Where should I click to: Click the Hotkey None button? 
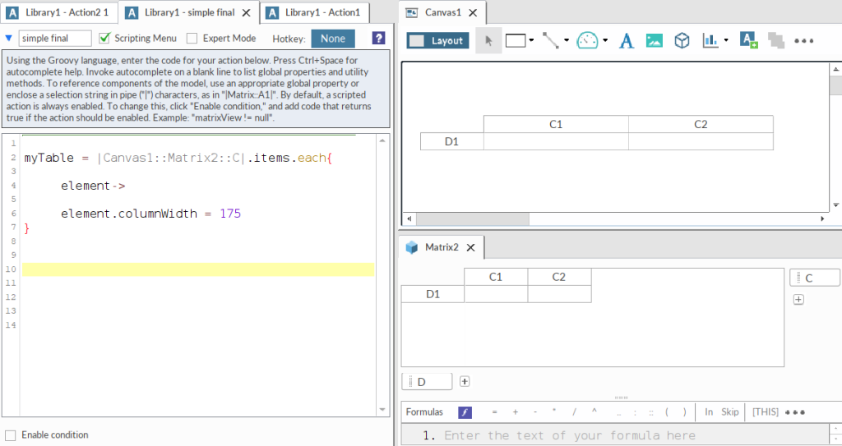[x=333, y=39]
